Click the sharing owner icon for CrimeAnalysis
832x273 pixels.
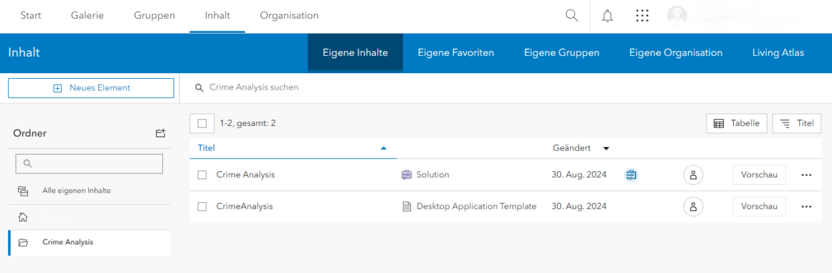tap(692, 207)
